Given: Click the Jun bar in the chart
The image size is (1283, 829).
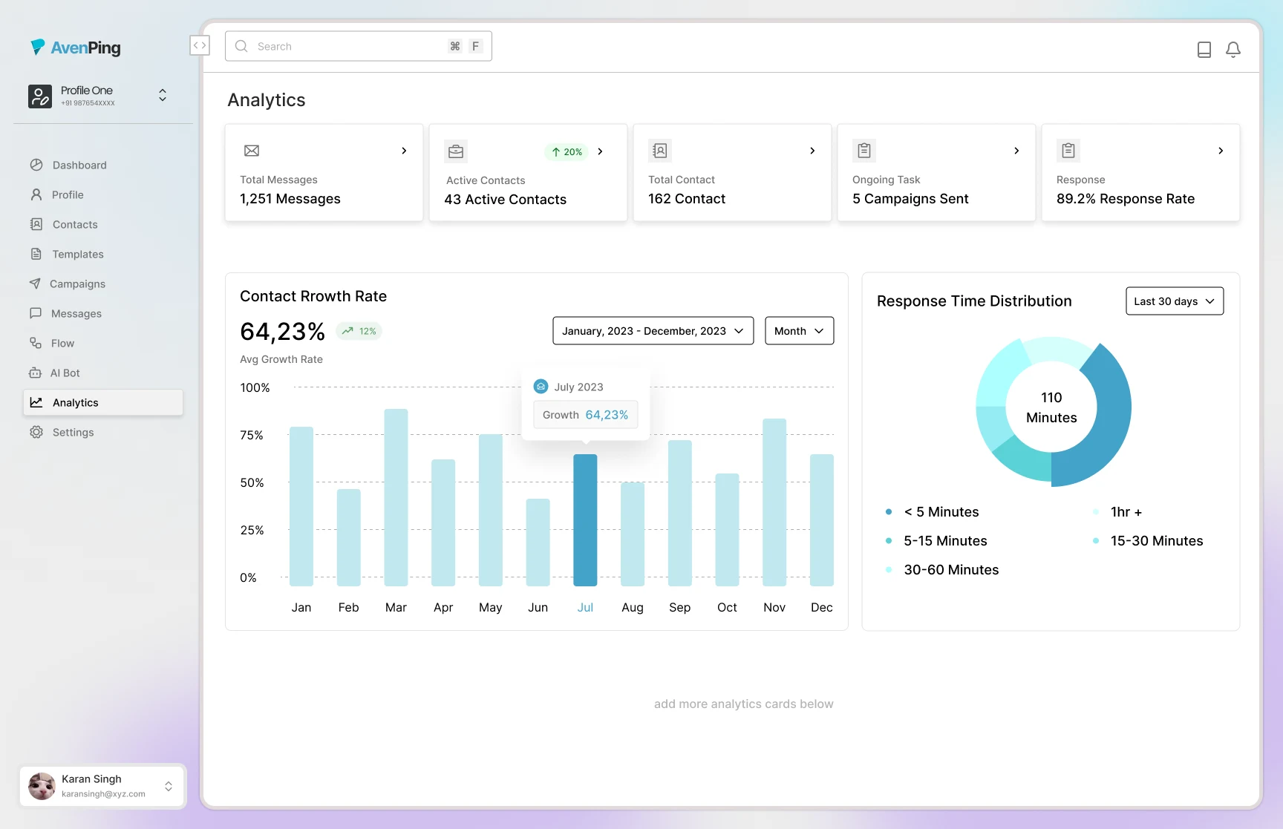Looking at the screenshot, I should [538, 542].
